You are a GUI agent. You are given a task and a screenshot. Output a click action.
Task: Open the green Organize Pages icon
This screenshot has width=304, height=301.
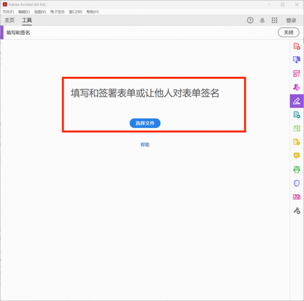coord(296,128)
